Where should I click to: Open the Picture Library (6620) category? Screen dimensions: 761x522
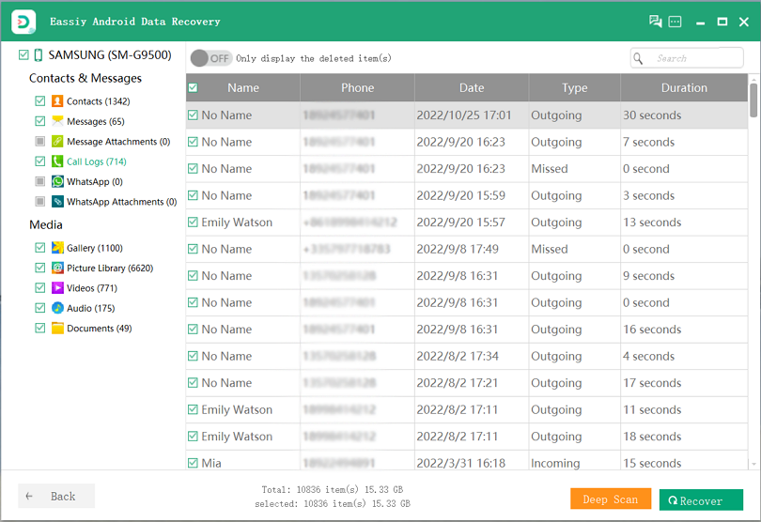(110, 269)
